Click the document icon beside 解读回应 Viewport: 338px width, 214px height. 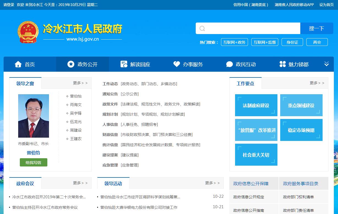[x=124, y=64]
